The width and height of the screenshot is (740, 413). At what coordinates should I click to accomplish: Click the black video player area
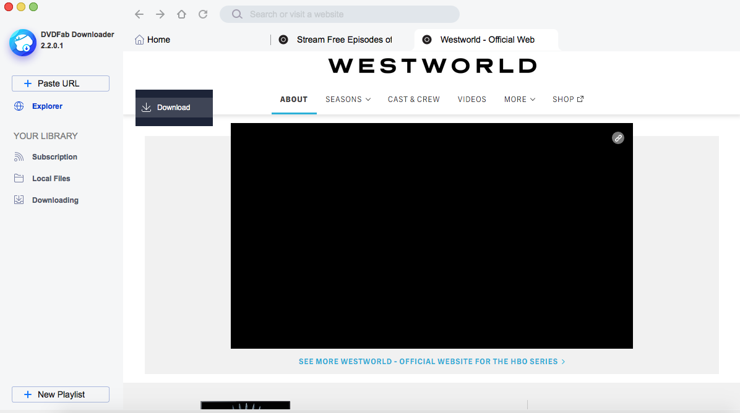(432, 236)
